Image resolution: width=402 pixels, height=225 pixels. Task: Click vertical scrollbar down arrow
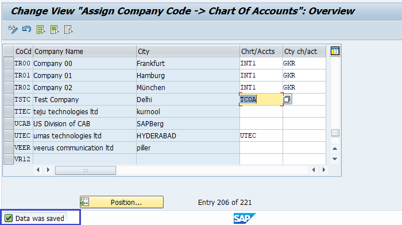(335, 158)
